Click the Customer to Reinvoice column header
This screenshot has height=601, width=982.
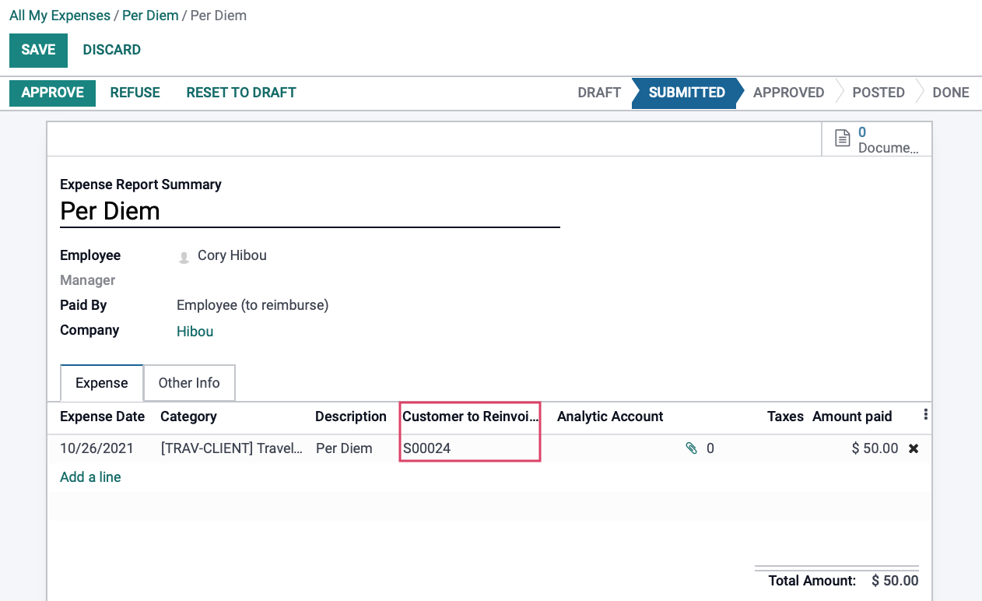[x=470, y=416]
